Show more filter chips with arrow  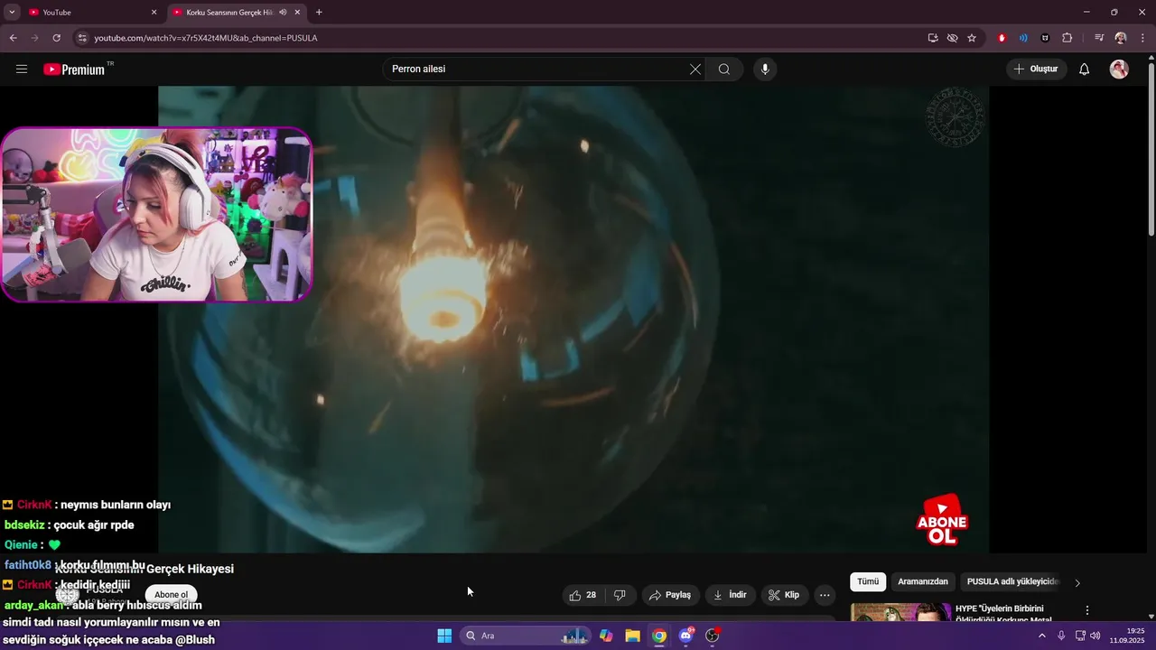tap(1077, 583)
